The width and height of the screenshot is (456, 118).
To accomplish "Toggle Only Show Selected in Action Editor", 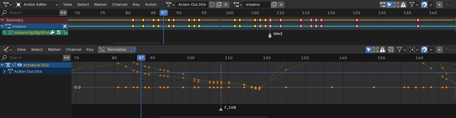I will click(389, 4).
